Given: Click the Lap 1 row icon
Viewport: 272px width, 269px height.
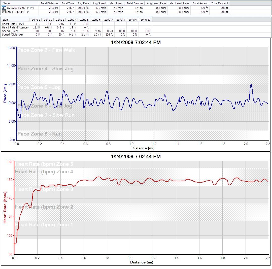Looking at the screenshot, I should click(x=4, y=12).
